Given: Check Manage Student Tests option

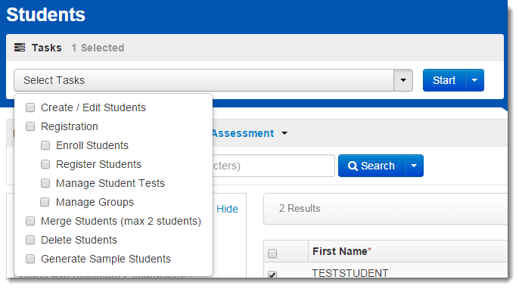Looking at the screenshot, I should [45, 183].
